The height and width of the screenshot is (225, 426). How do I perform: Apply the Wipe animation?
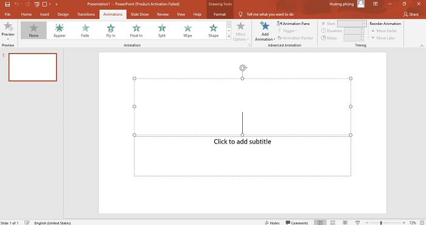point(187,30)
